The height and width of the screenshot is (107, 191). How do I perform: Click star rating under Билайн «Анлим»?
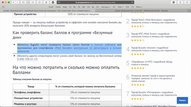138,54
